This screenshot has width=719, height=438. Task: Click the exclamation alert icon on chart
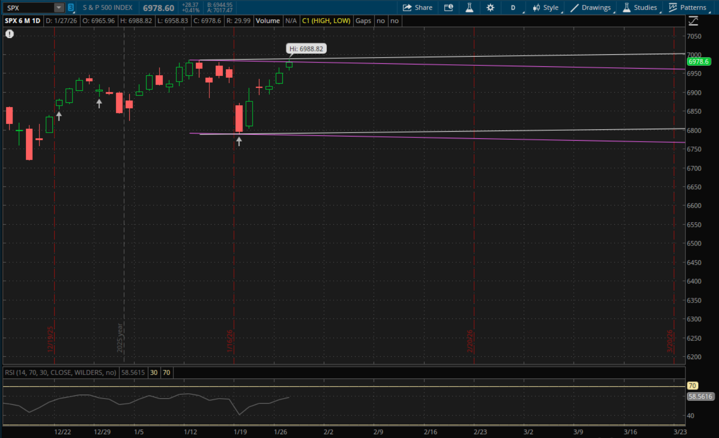coord(10,34)
